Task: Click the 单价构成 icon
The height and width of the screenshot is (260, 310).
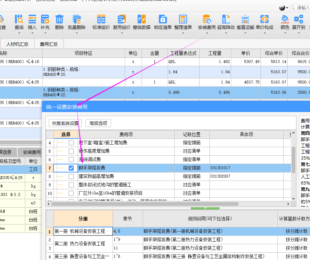Action: (x=265, y=19)
